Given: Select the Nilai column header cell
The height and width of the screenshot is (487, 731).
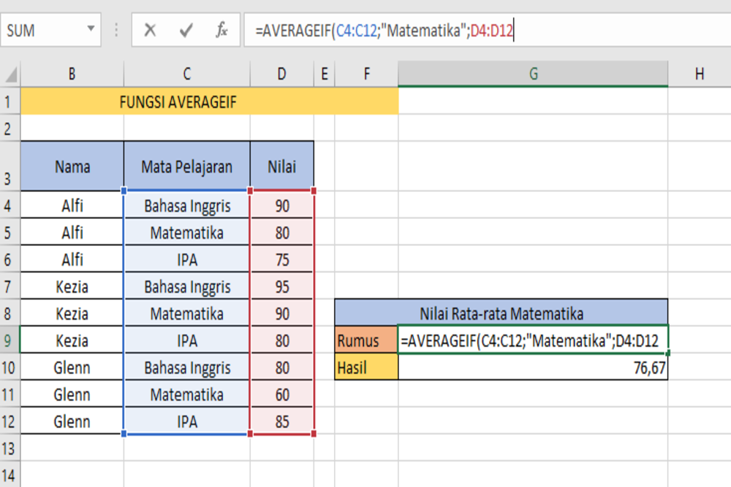Looking at the screenshot, I should point(282,166).
